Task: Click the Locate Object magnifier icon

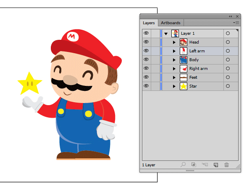Action: [x=184, y=165]
